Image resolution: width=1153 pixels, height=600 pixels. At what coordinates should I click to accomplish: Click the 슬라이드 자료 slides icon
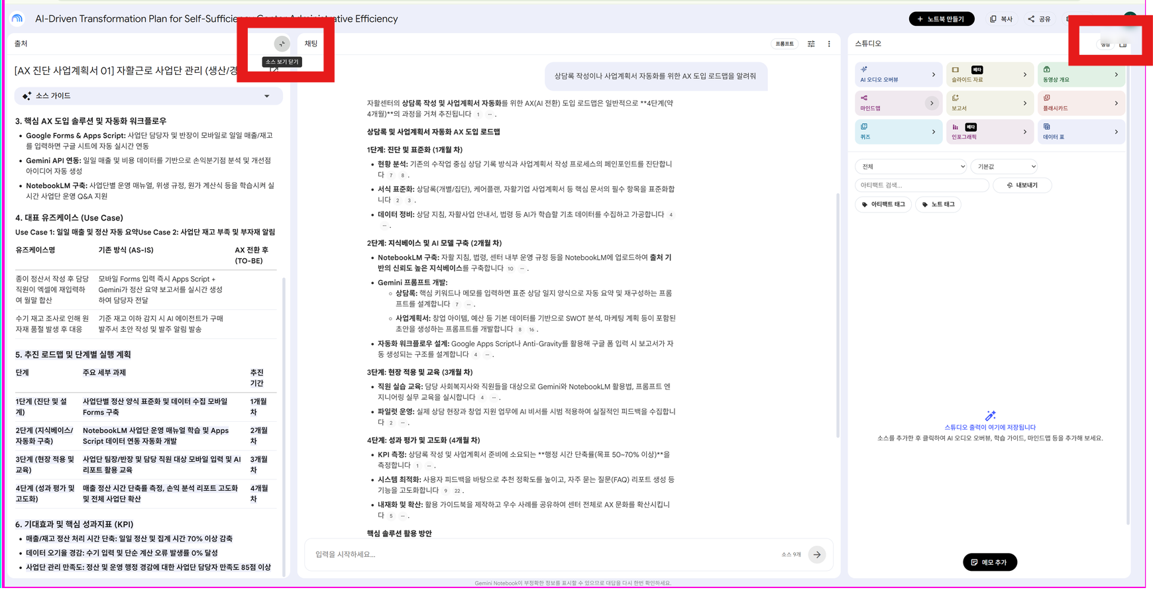955,70
